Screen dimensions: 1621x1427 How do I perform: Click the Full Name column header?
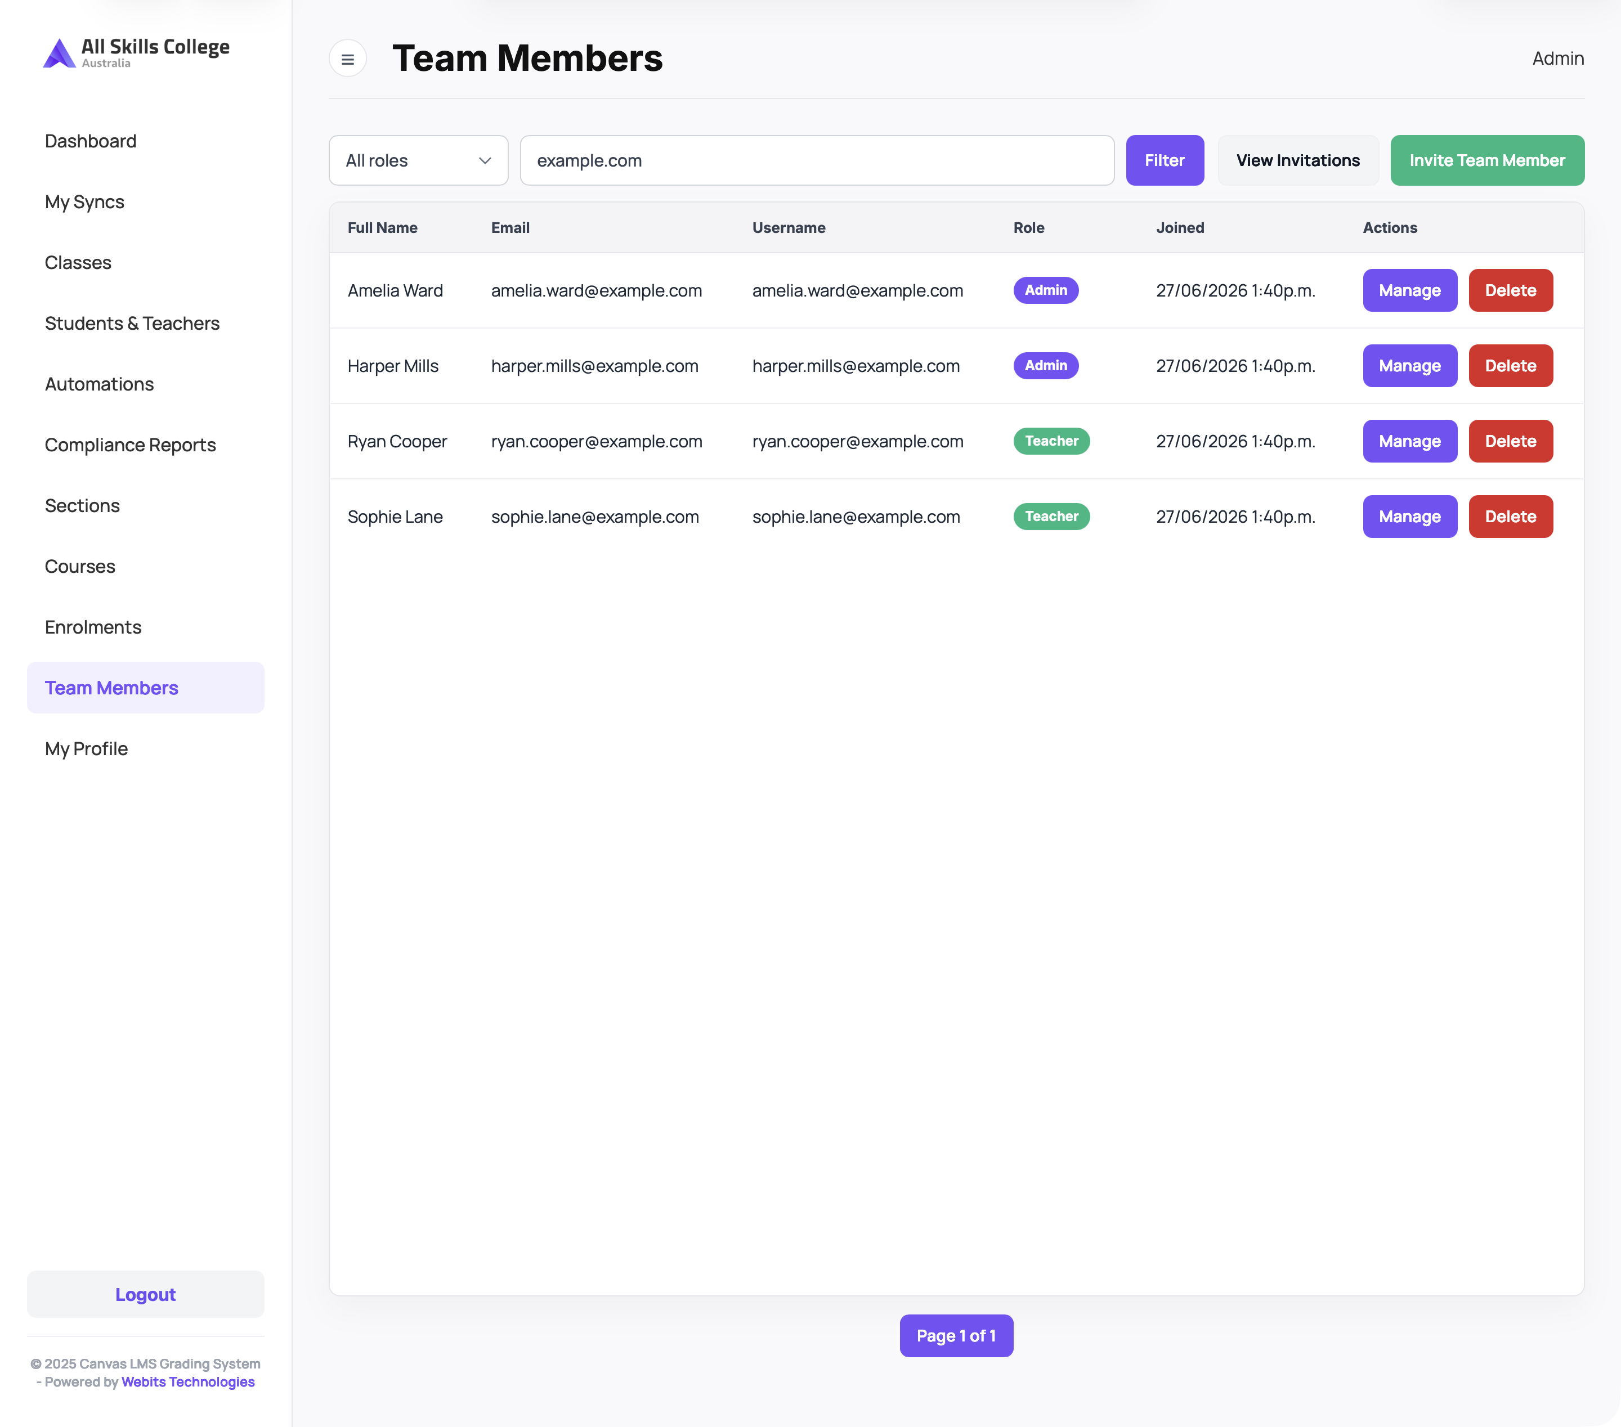click(x=382, y=227)
